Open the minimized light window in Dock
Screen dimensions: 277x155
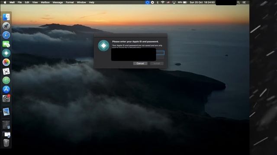[x=7, y=135]
